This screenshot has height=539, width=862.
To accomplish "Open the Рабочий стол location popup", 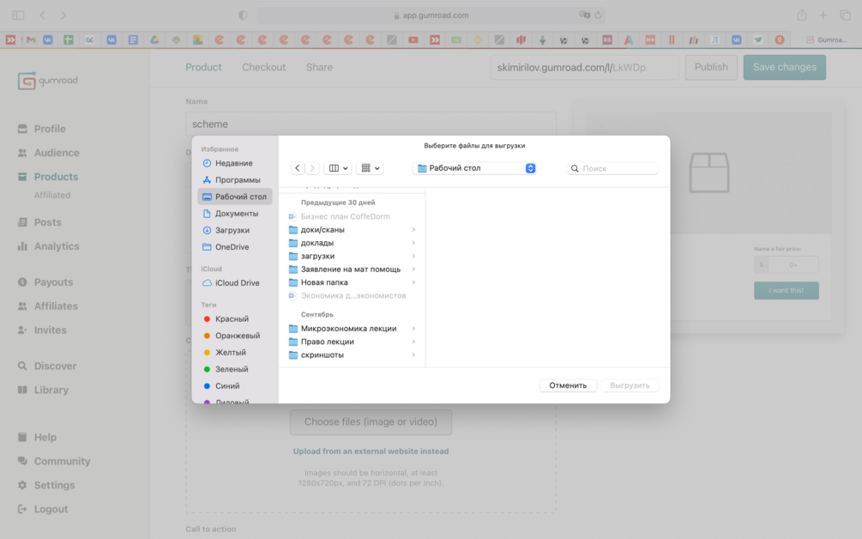I will (x=474, y=168).
